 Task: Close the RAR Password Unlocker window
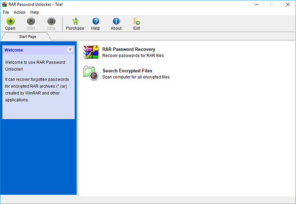point(288,5)
